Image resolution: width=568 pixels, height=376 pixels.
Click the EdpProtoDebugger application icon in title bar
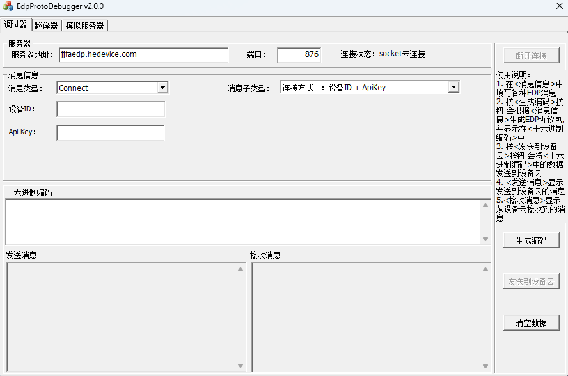point(9,7)
